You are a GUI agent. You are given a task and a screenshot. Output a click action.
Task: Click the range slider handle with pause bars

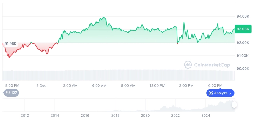(235, 105)
